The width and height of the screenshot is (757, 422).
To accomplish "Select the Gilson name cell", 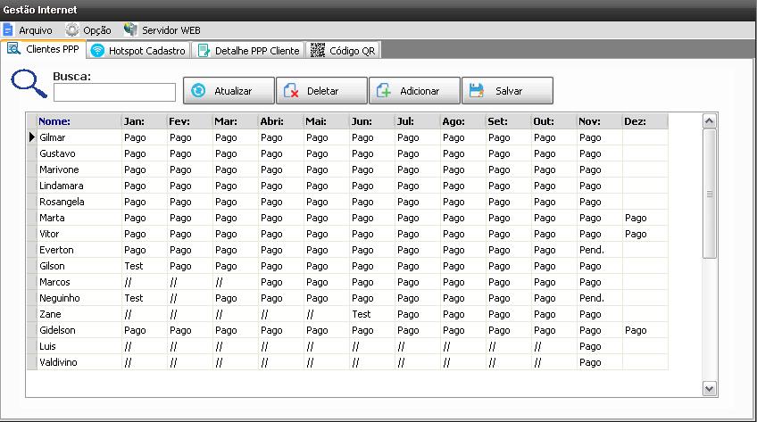I will [x=79, y=266].
